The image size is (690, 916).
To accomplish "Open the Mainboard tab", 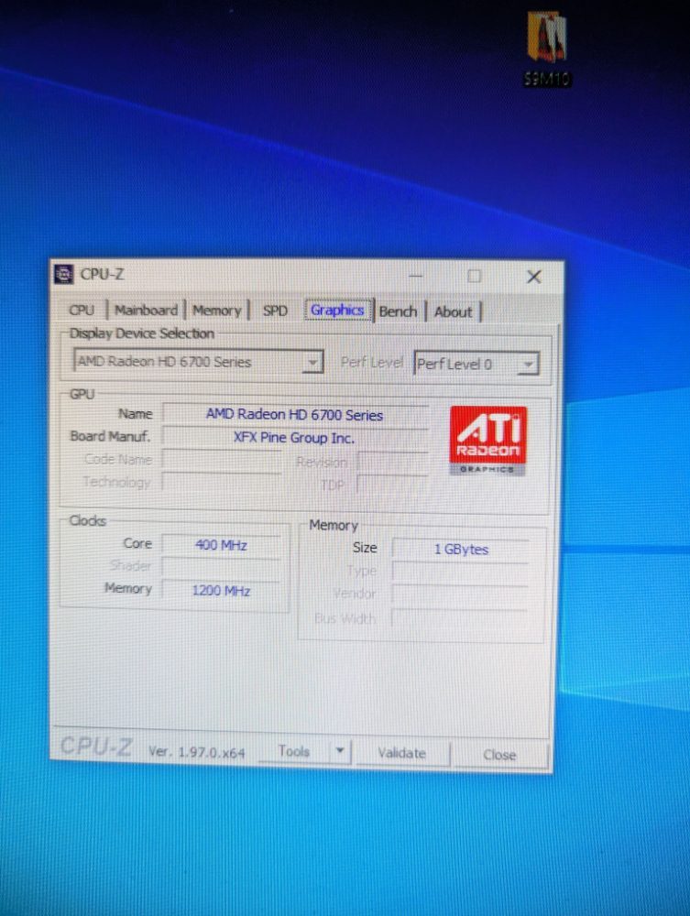I will pyautogui.click(x=146, y=311).
